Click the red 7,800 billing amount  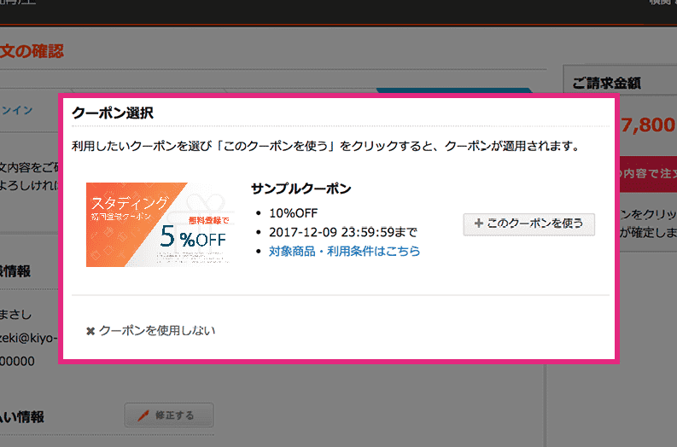point(648,125)
